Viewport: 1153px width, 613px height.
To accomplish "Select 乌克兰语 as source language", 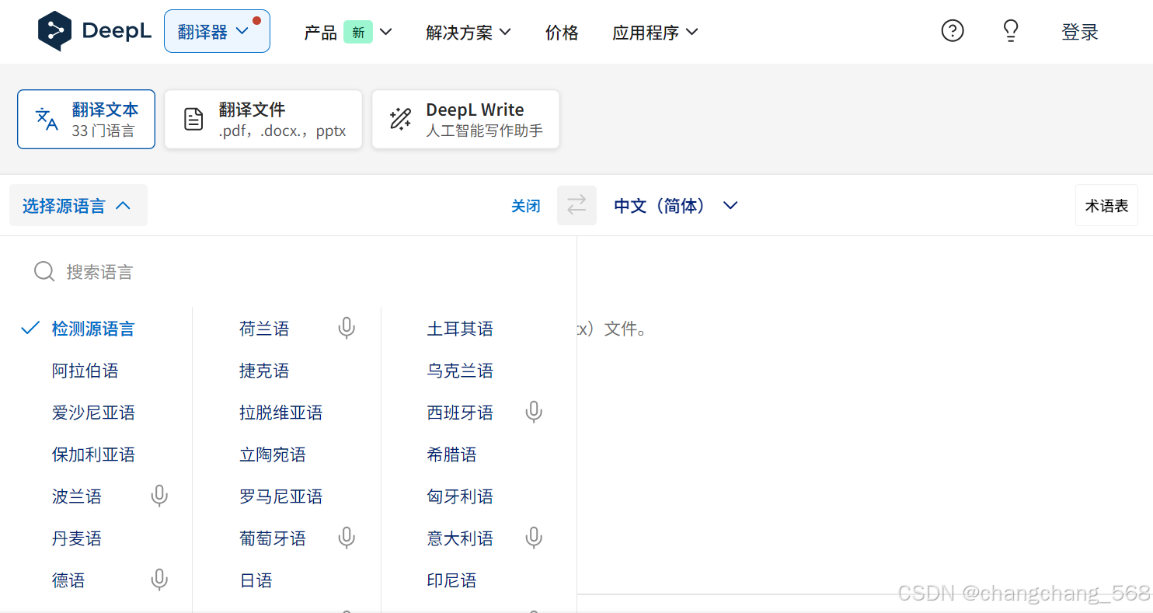I will pos(460,371).
